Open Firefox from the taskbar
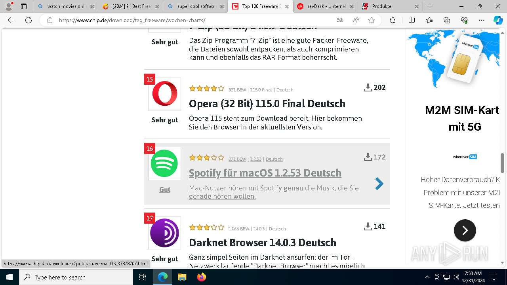The image size is (507, 285). (x=201, y=277)
